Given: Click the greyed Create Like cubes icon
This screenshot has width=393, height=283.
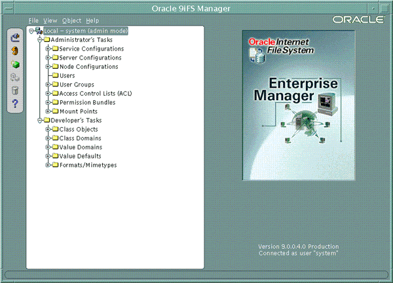Looking at the screenshot, I should click(x=15, y=77).
